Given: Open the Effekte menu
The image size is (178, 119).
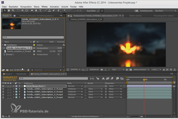Looking at the screenshot, I should click(x=44, y=7).
